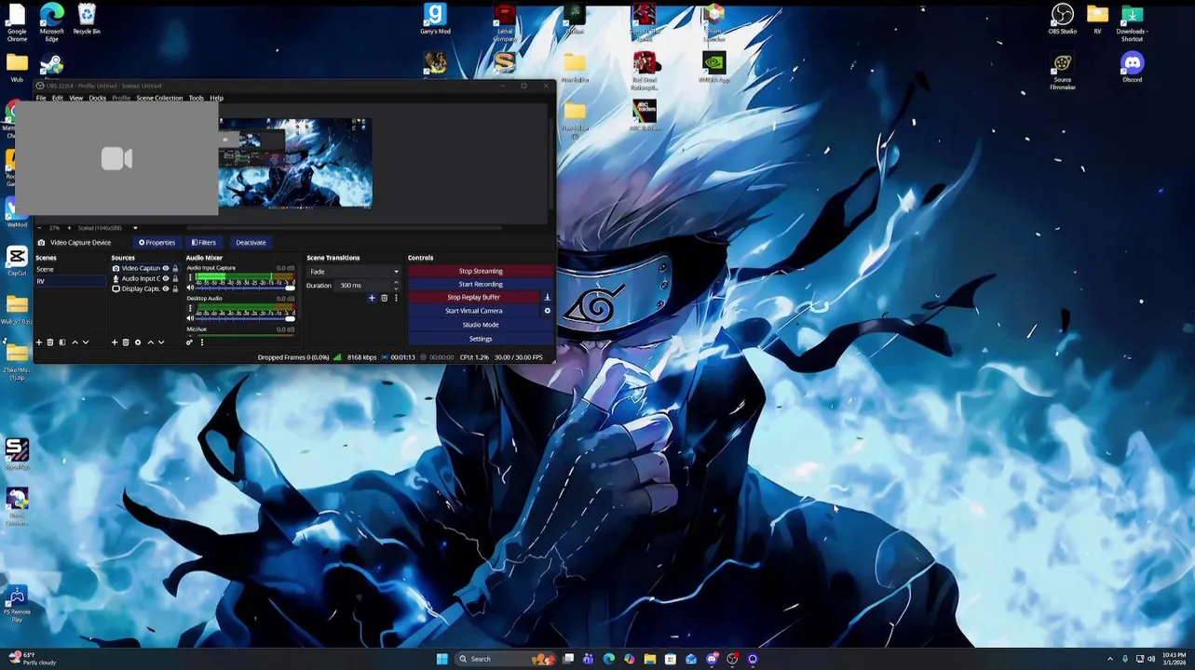This screenshot has height=670, width=1195.
Task: Show hidden system tray icons chevron
Action: 1109,659
